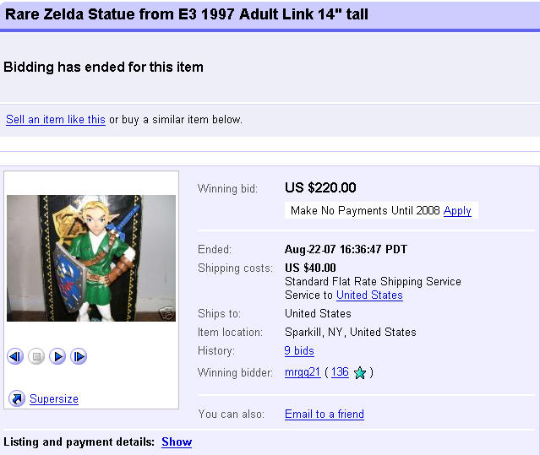Show listing and payment details
Screen dimensions: 540x455
point(177,441)
